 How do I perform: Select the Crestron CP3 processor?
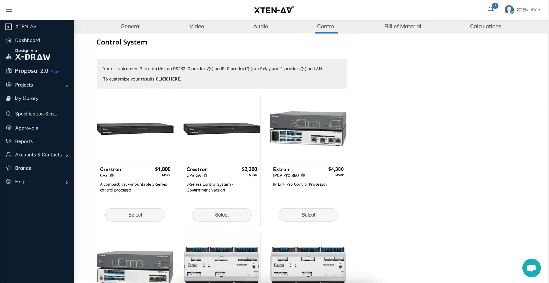pos(135,215)
